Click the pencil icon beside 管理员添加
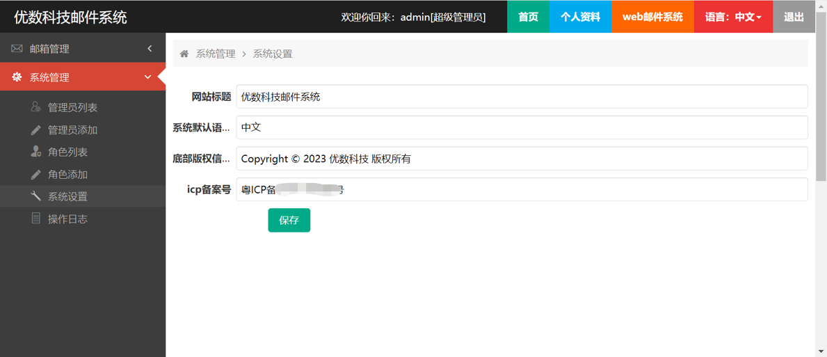Image resolution: width=827 pixels, height=357 pixels. [35, 130]
